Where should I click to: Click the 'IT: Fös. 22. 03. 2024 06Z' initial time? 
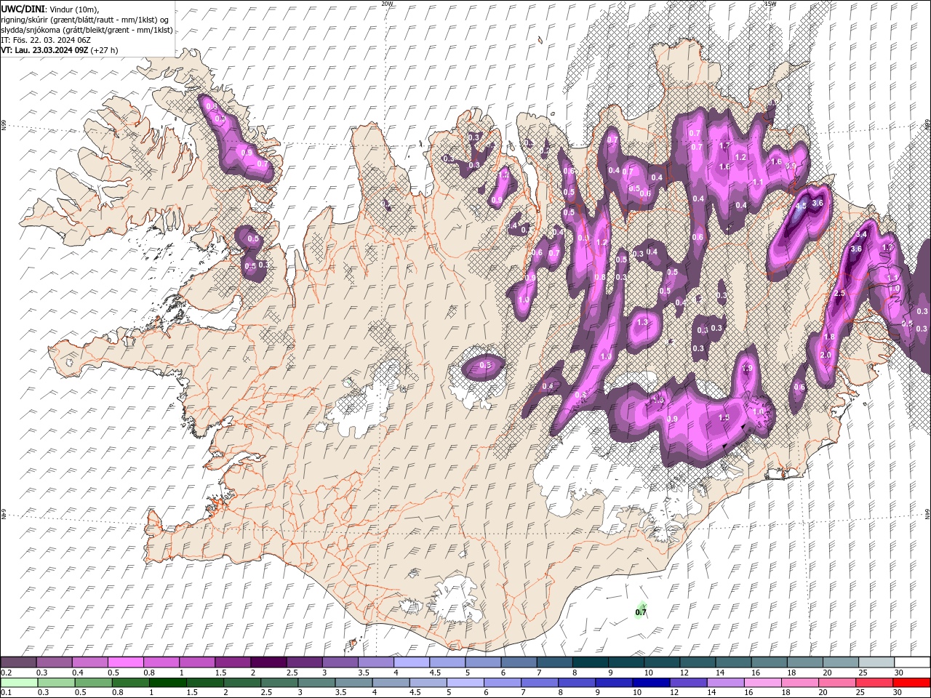tap(47, 40)
